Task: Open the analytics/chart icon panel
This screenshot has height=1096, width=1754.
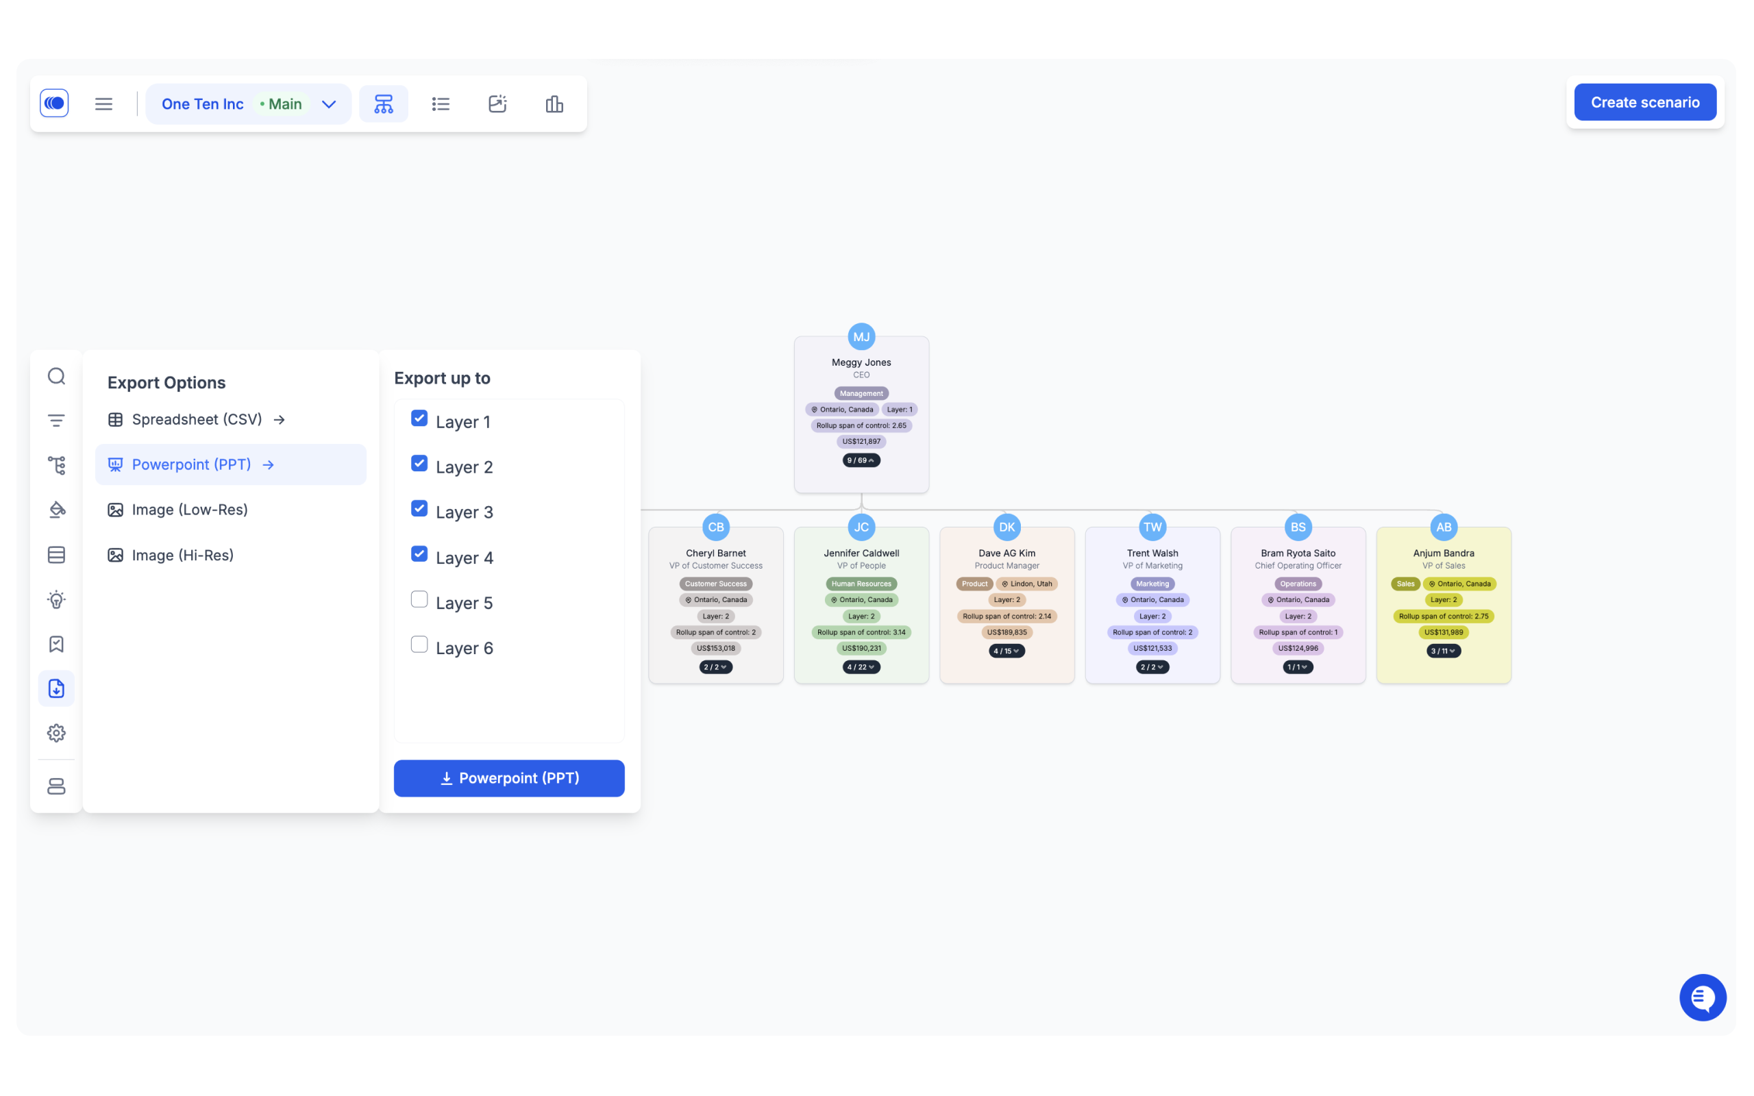Action: pos(554,103)
